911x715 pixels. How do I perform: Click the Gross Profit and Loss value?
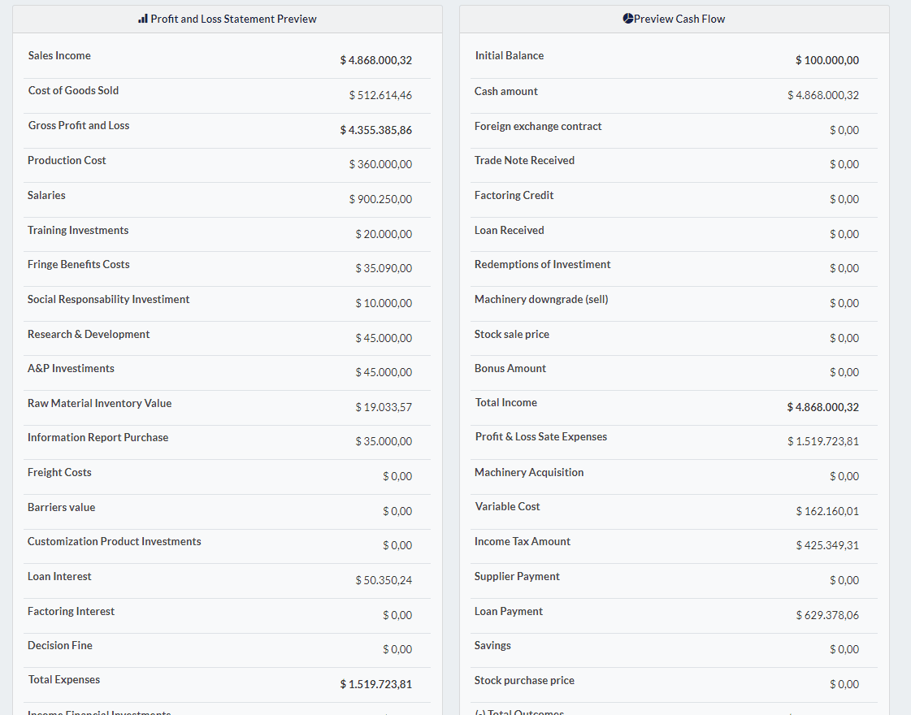pos(375,130)
